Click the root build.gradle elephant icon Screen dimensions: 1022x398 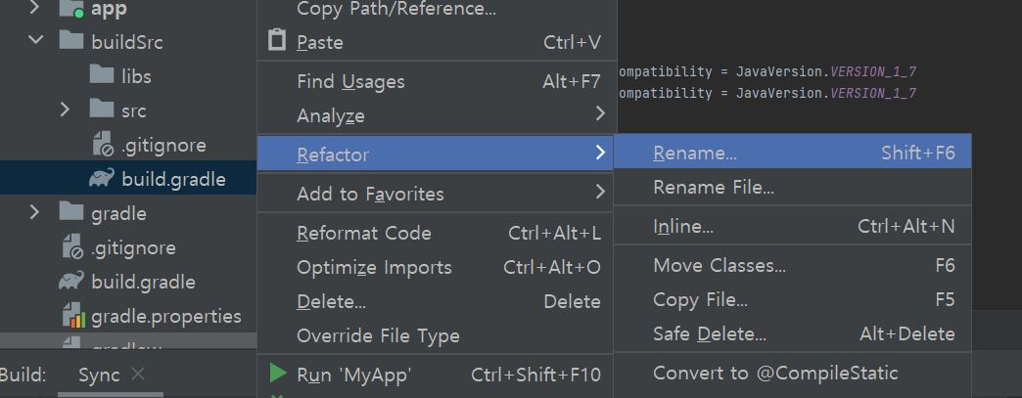point(71,281)
